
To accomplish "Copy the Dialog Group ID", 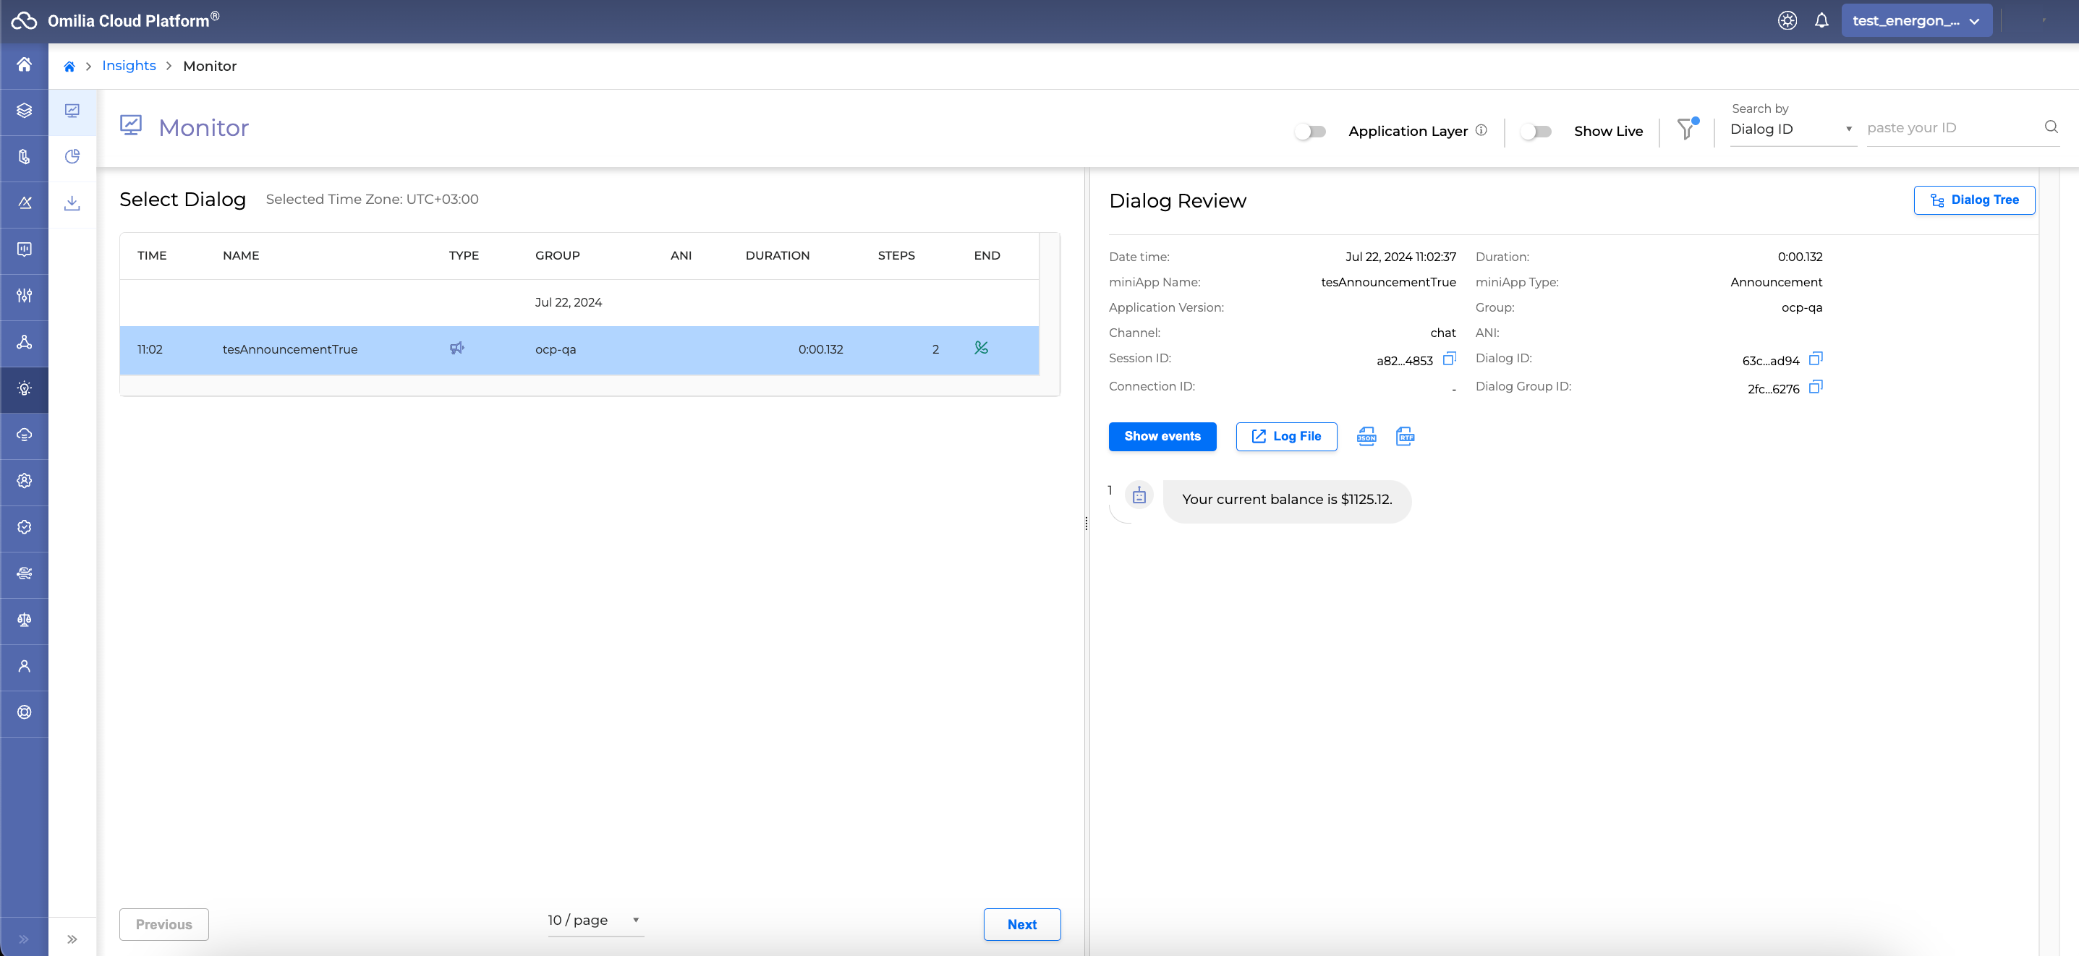I will tap(1815, 387).
